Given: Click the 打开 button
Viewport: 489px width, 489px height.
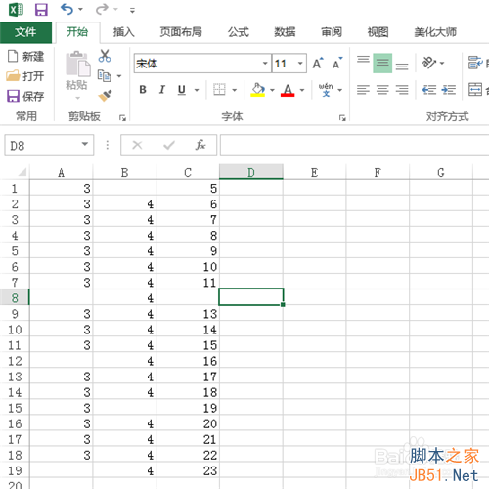Looking at the screenshot, I should pyautogui.click(x=25, y=76).
